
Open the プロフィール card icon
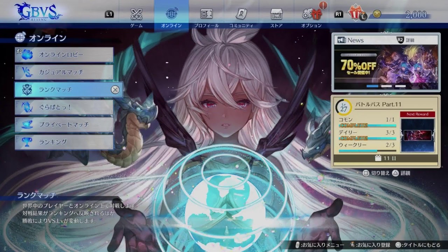[206, 14]
